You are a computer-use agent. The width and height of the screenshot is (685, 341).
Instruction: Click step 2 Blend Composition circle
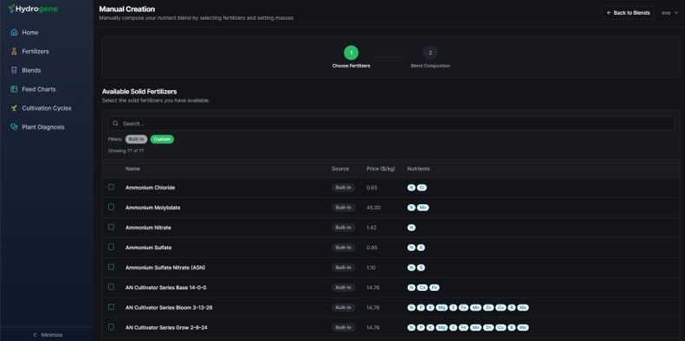(x=430, y=53)
